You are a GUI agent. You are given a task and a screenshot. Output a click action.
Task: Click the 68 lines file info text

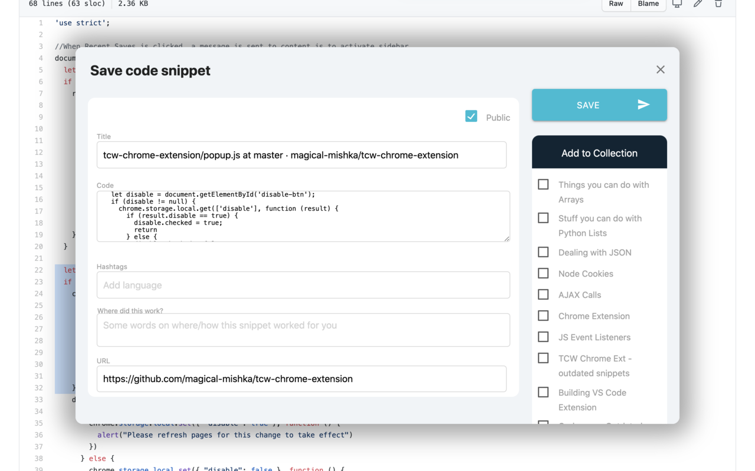(x=67, y=4)
